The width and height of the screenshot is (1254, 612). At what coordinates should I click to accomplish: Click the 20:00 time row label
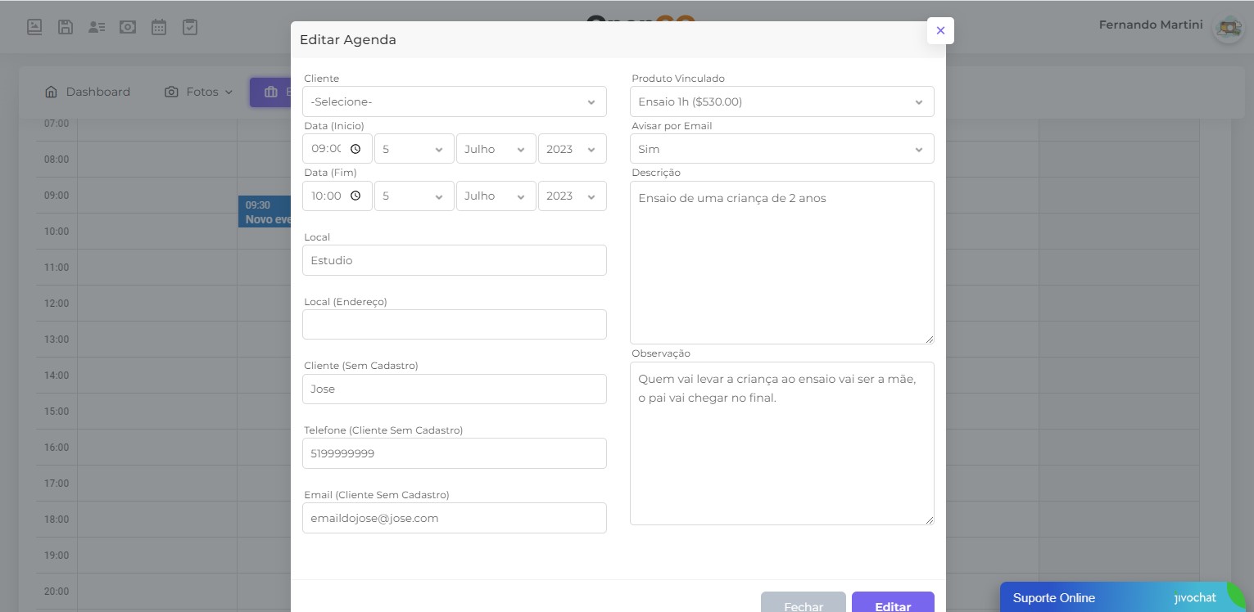tap(57, 592)
